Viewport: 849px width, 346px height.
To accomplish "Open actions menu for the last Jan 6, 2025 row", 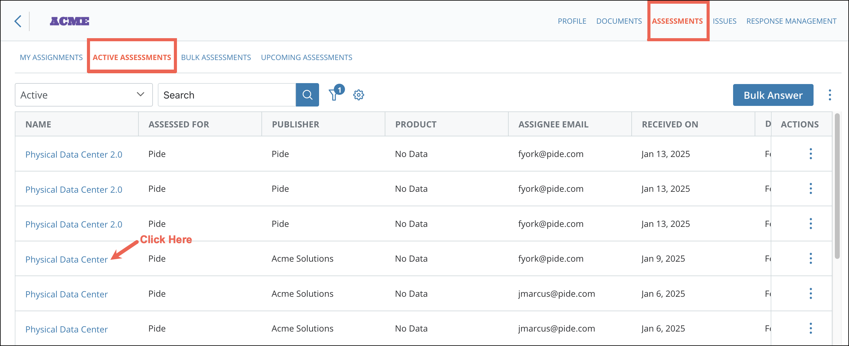I will click(x=811, y=328).
